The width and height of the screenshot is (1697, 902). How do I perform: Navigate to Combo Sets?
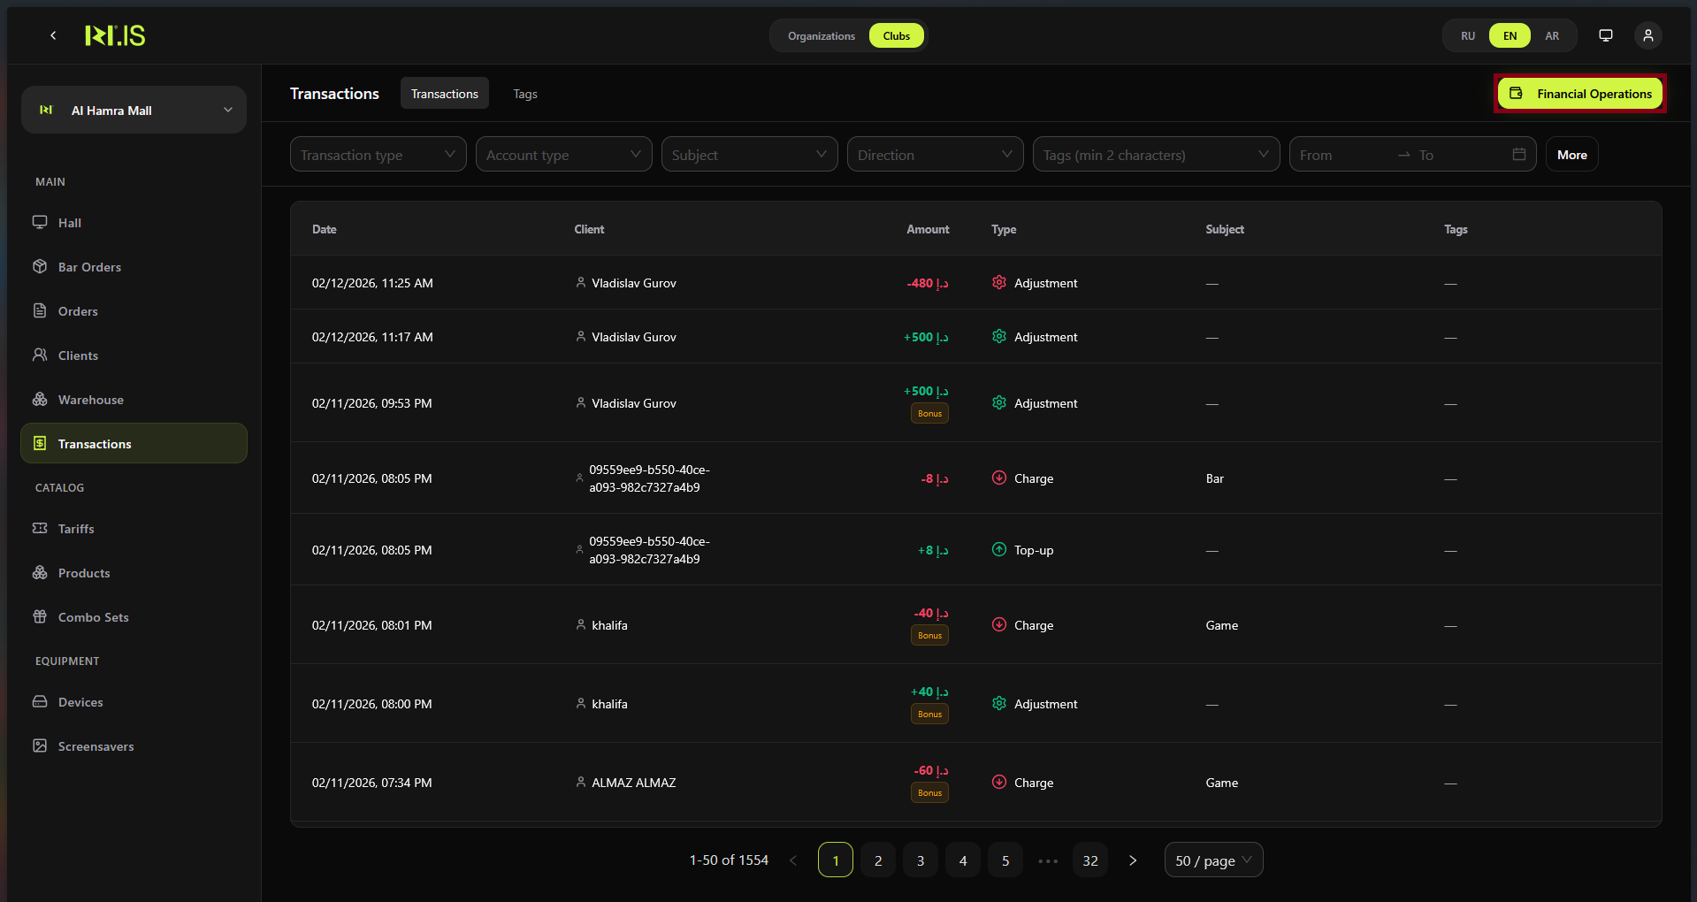(93, 617)
